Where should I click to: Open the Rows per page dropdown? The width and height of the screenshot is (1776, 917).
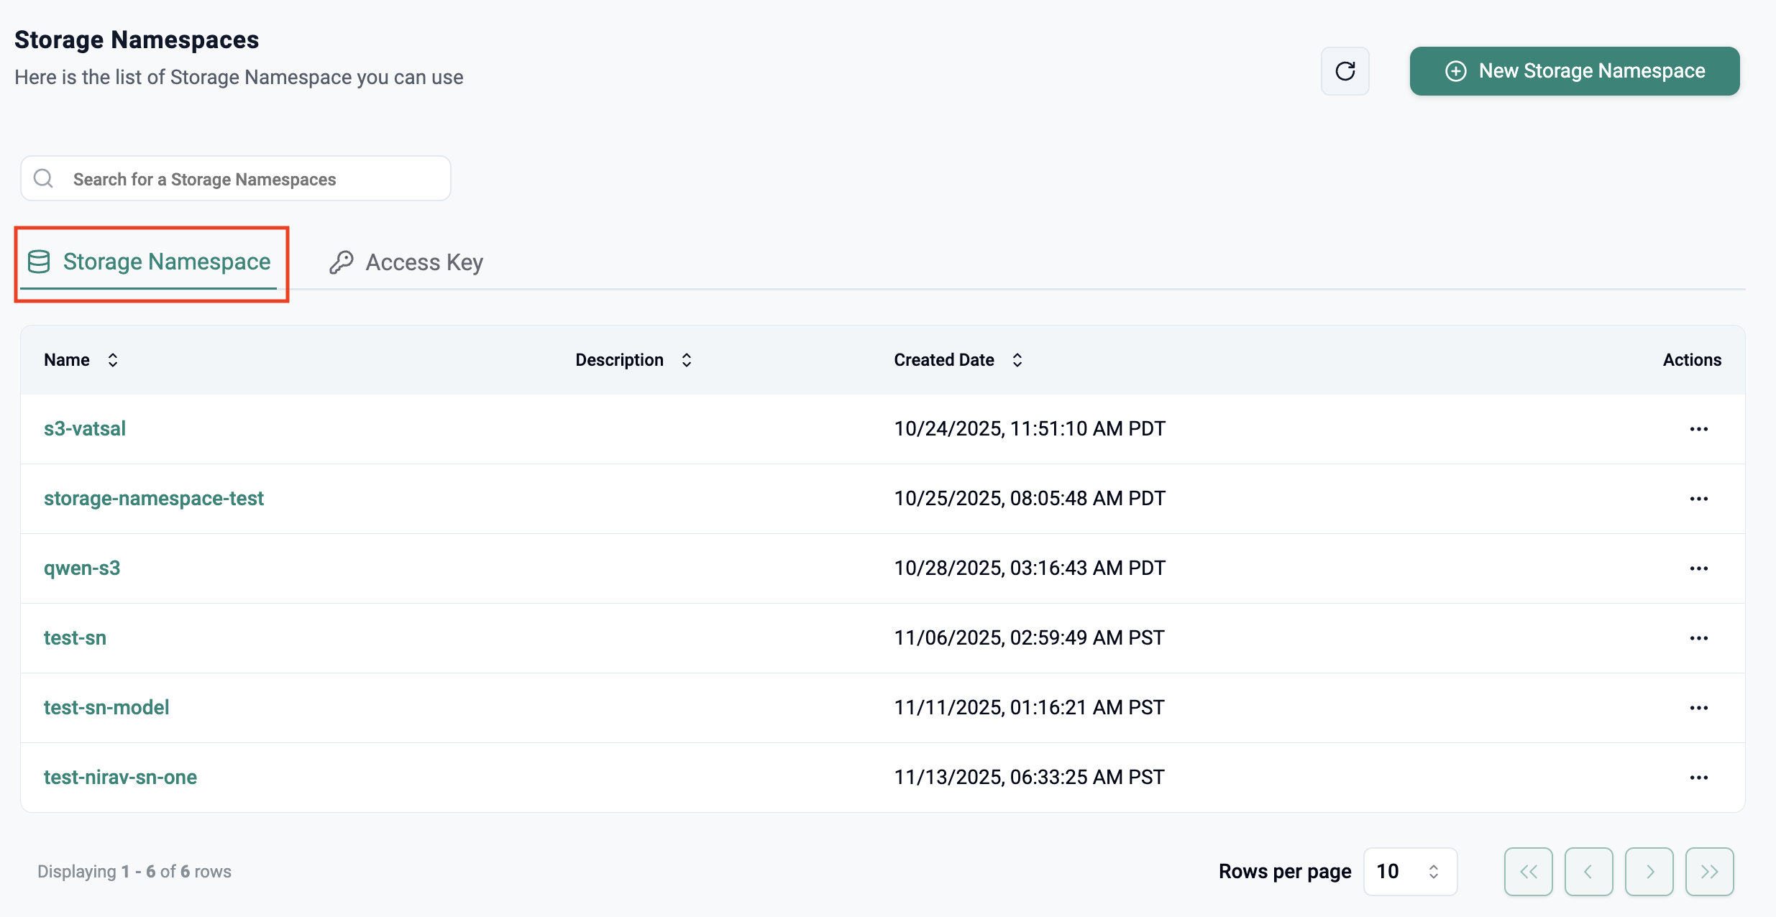[1409, 872]
